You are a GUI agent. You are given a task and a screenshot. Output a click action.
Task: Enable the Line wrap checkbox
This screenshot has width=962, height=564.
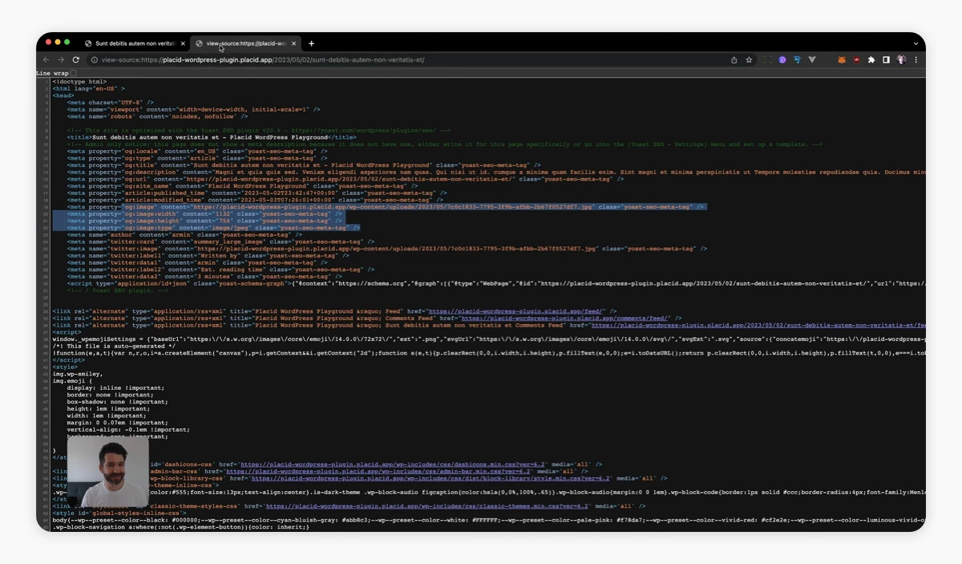point(73,74)
